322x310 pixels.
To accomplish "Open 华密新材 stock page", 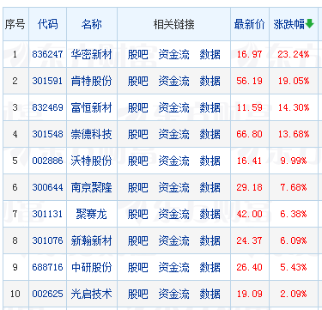I will 92,54.
